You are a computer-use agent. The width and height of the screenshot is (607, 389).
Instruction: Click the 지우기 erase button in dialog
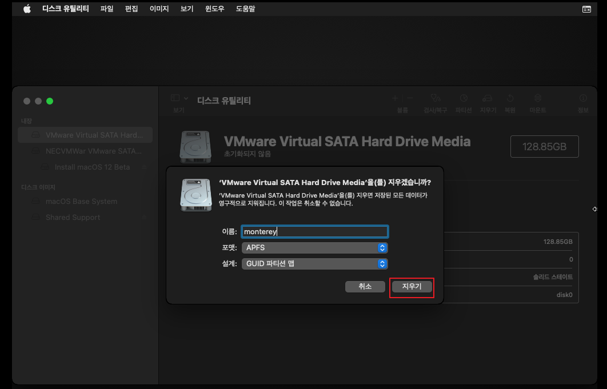point(412,286)
